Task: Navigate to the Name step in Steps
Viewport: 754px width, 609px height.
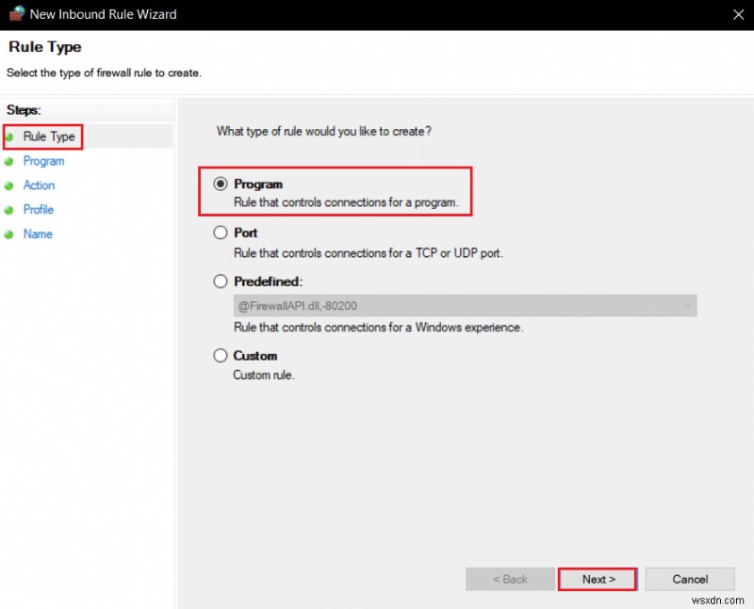Action: pos(37,234)
